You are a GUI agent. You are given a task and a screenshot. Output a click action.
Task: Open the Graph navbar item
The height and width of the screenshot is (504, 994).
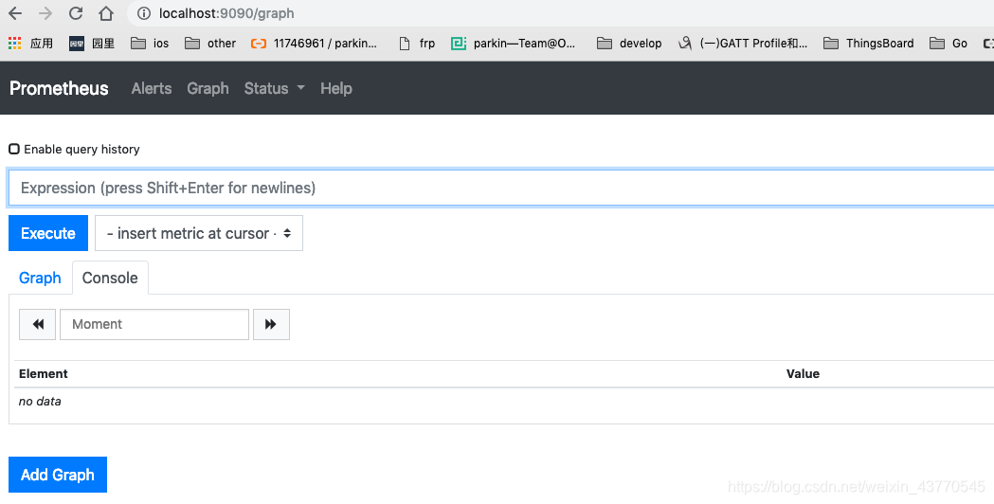click(x=208, y=88)
